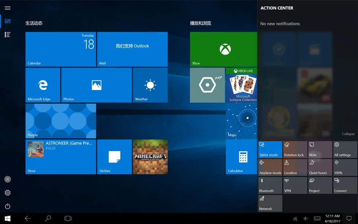Screen dimensions: 358x224
Task: Enable Airplane mode quick action
Action: click(270, 167)
